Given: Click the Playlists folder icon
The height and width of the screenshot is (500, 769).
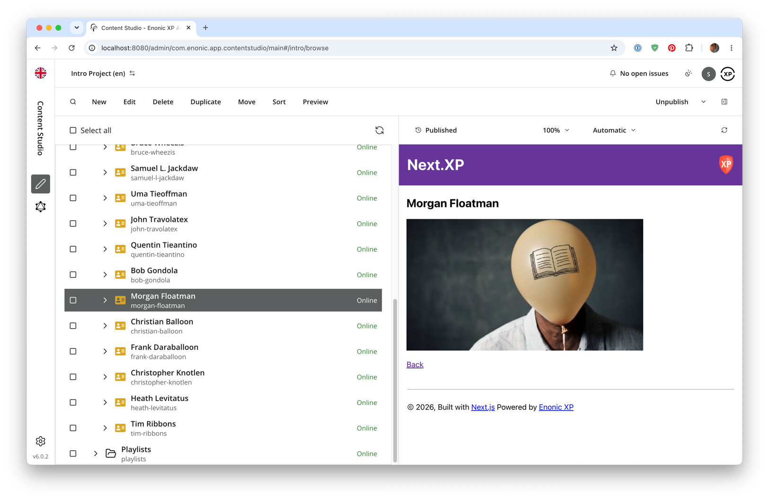Looking at the screenshot, I should pyautogui.click(x=111, y=454).
